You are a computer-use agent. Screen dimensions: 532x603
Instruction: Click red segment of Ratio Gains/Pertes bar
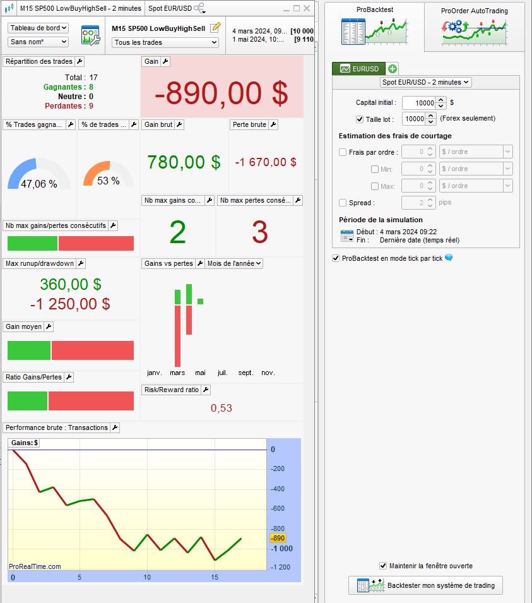[91, 401]
